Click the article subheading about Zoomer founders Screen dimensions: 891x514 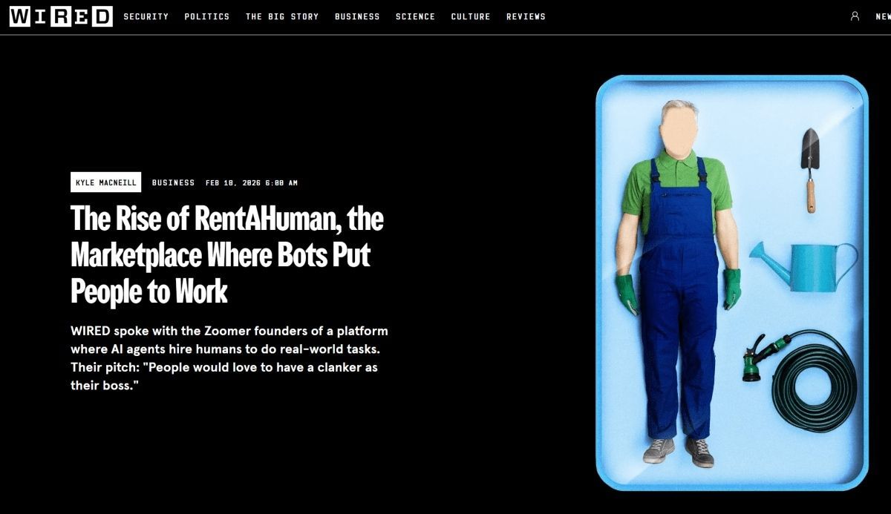[x=229, y=358]
